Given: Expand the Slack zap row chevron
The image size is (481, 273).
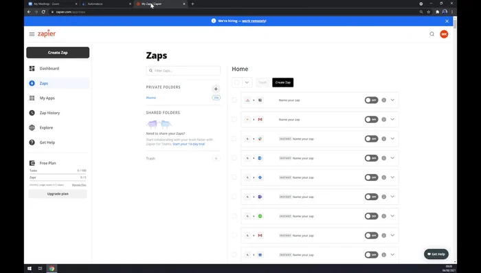Looking at the screenshot, I should coord(392,139).
